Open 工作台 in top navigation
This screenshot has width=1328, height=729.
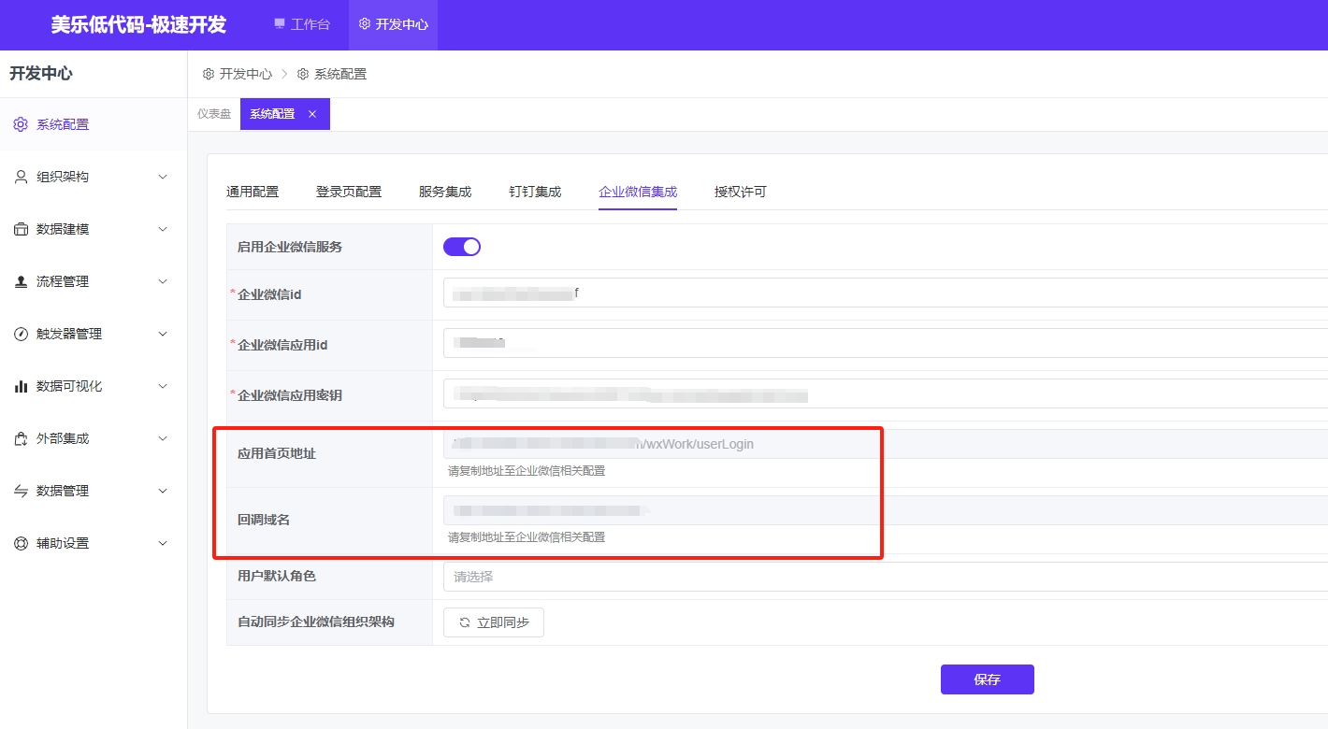[x=302, y=24]
